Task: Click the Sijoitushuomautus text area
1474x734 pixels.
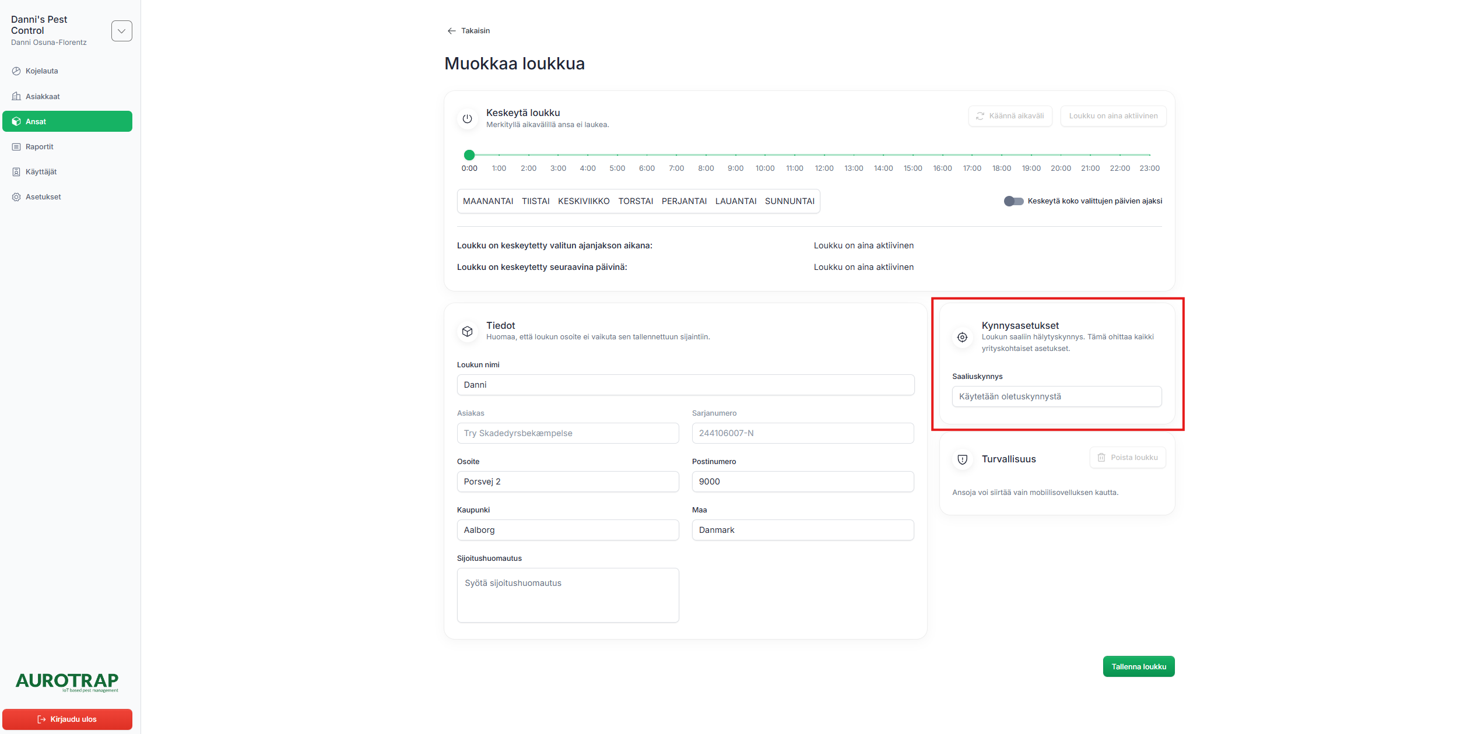Action: click(567, 595)
